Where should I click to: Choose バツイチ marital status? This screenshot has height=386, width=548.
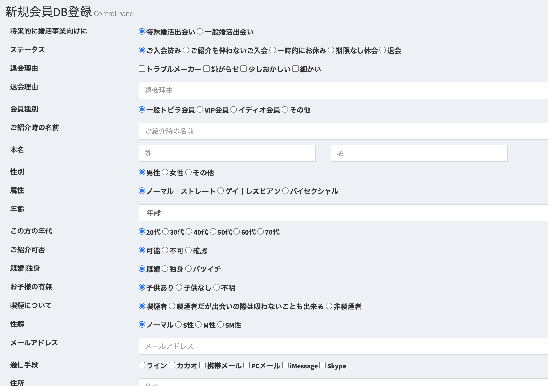pyautogui.click(x=188, y=269)
